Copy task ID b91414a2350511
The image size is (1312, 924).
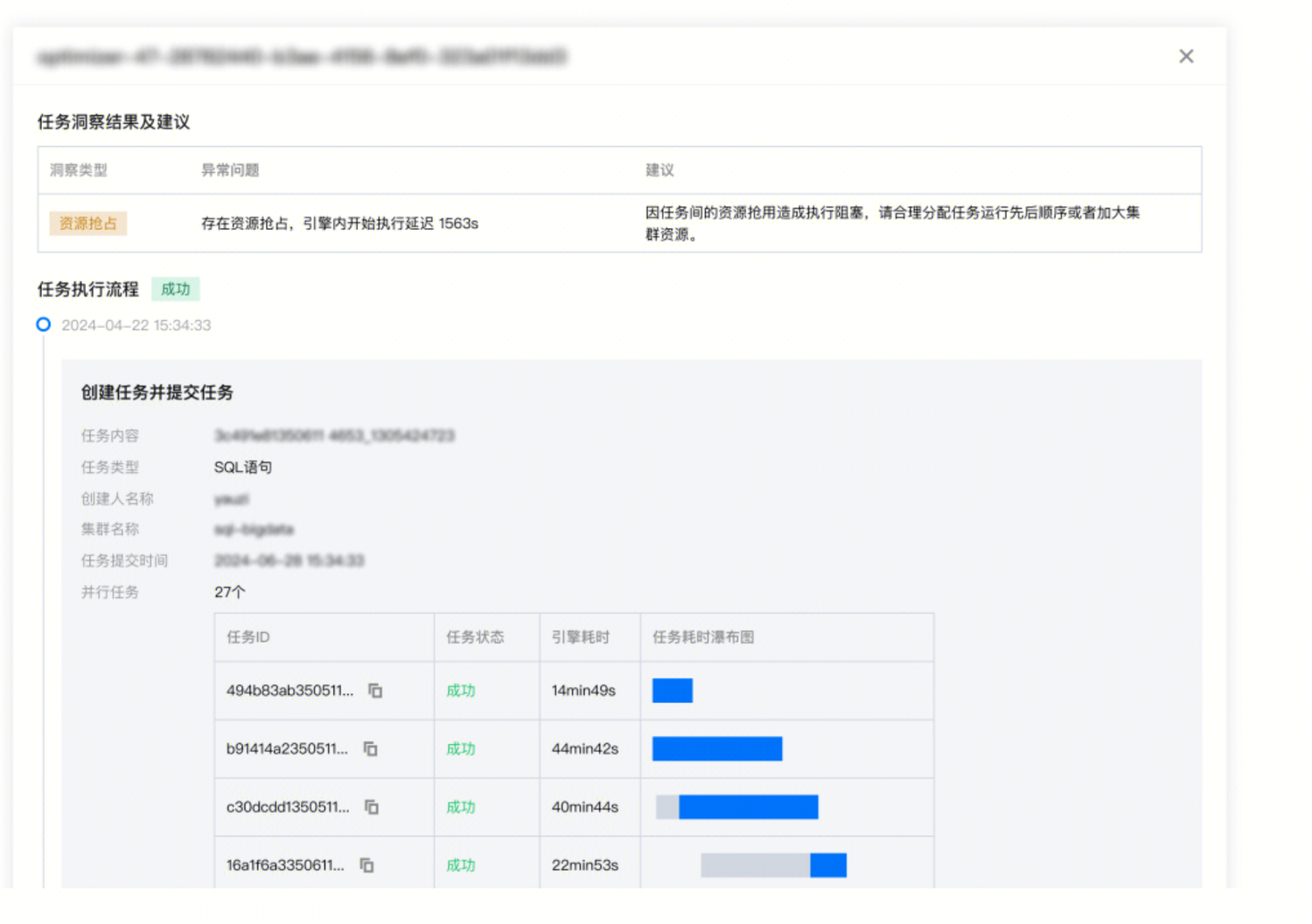tap(371, 749)
